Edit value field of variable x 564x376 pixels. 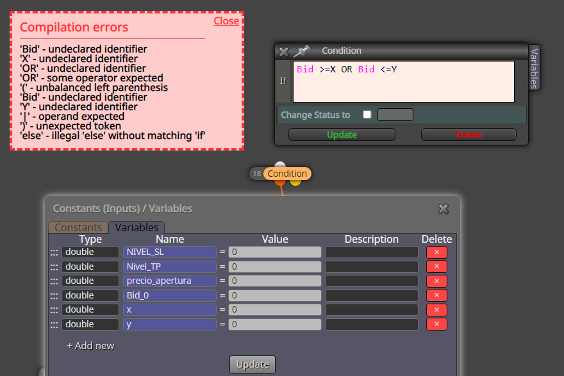275,309
